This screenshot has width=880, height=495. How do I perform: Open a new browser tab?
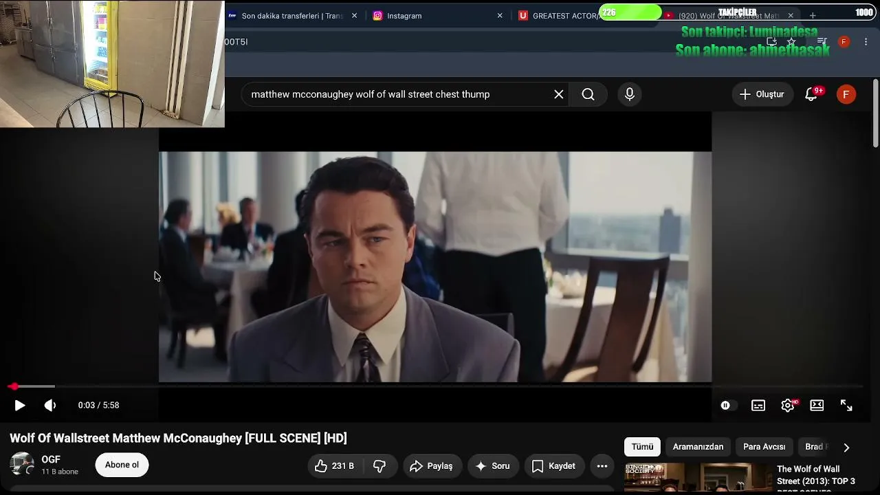[x=813, y=16]
